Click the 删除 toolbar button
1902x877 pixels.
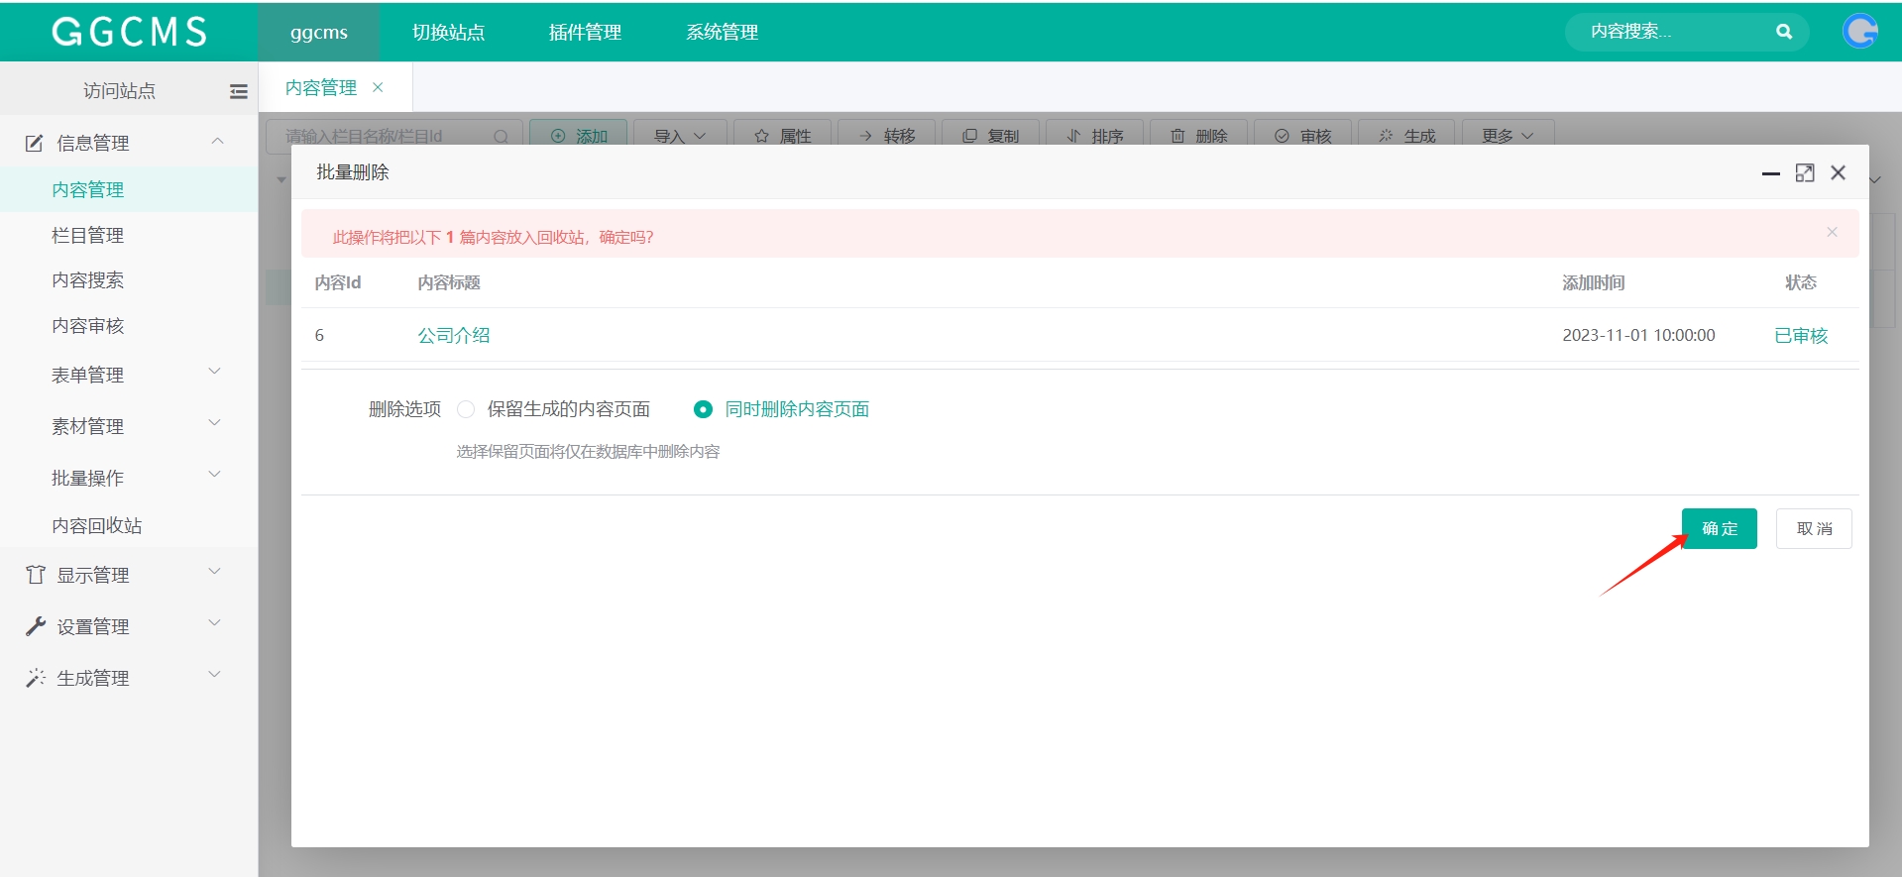pos(1199,135)
